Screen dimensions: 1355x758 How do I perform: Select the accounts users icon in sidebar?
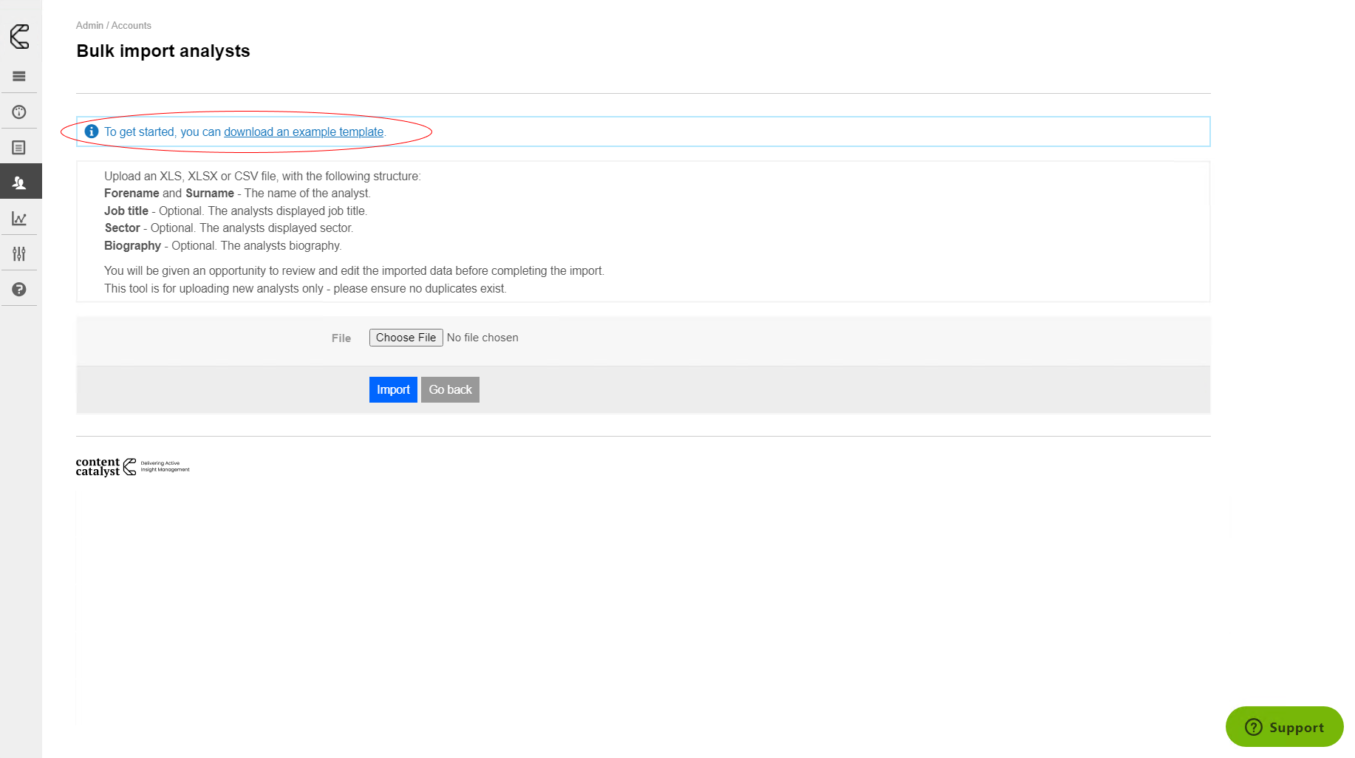point(19,182)
